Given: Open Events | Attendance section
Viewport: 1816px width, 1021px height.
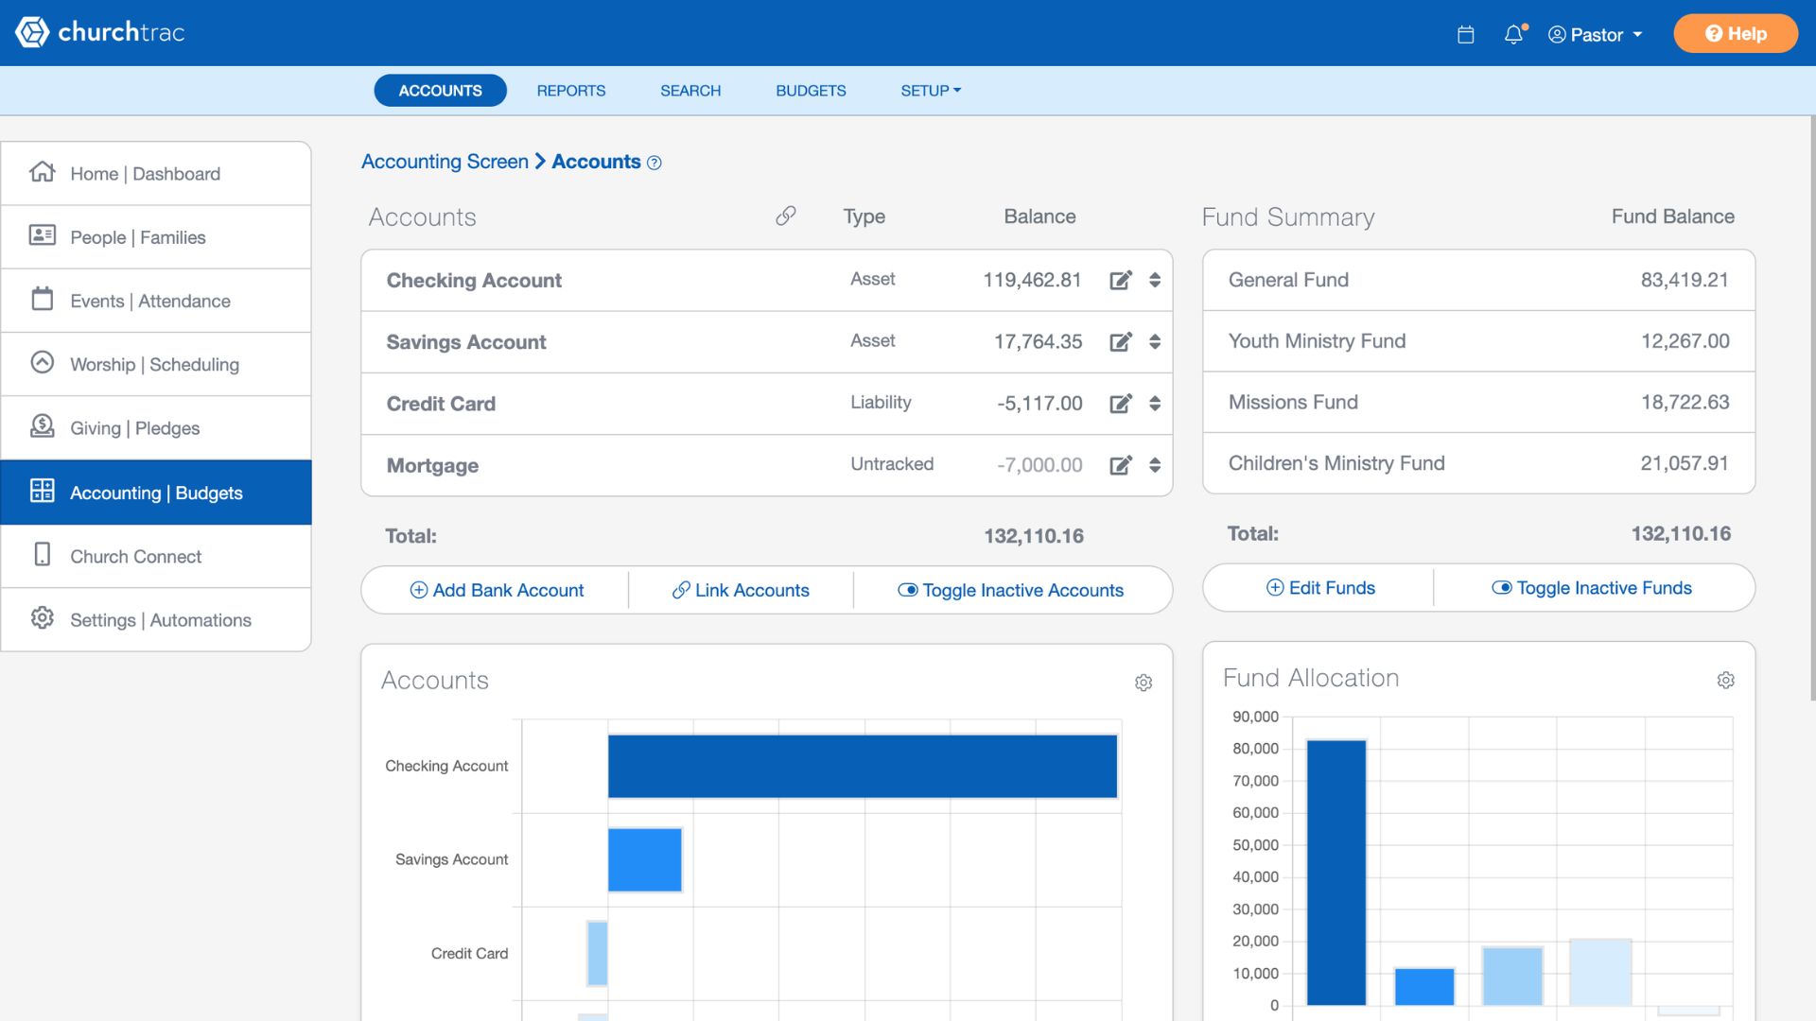Looking at the screenshot, I should click(156, 301).
